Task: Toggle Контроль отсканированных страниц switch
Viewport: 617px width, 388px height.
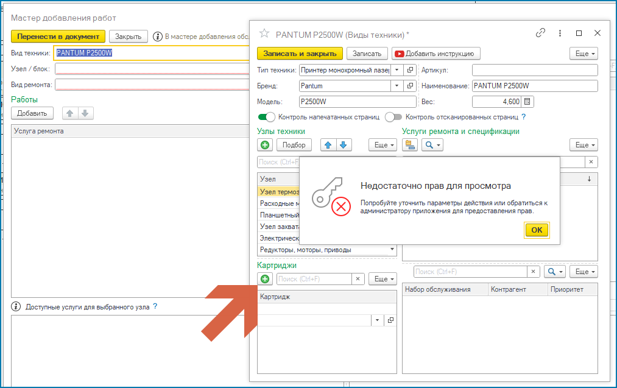Action: click(x=393, y=117)
